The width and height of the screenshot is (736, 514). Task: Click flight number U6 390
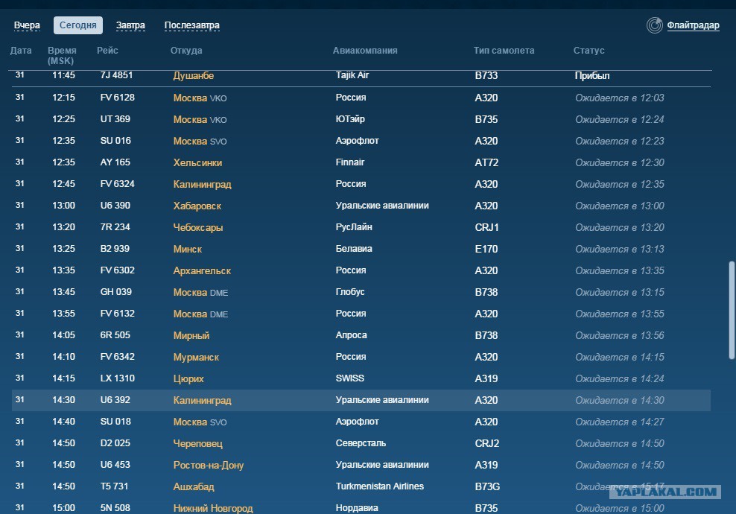[115, 206]
